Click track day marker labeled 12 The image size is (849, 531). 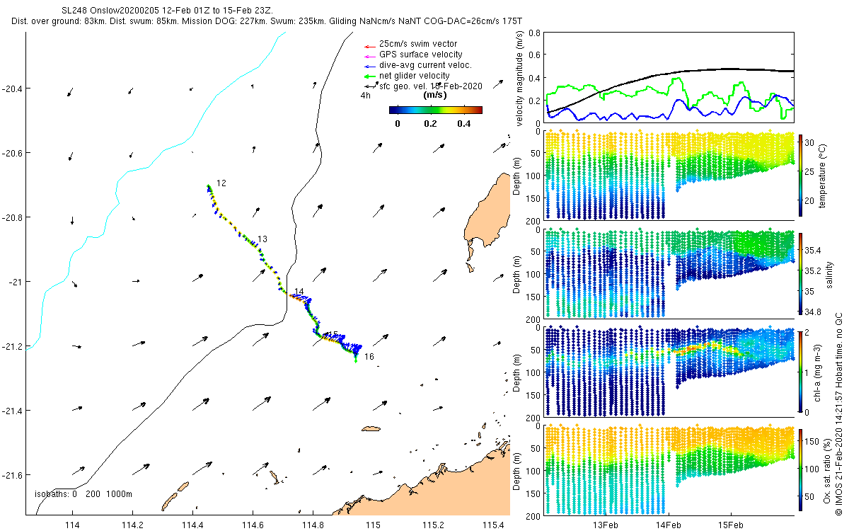click(221, 183)
